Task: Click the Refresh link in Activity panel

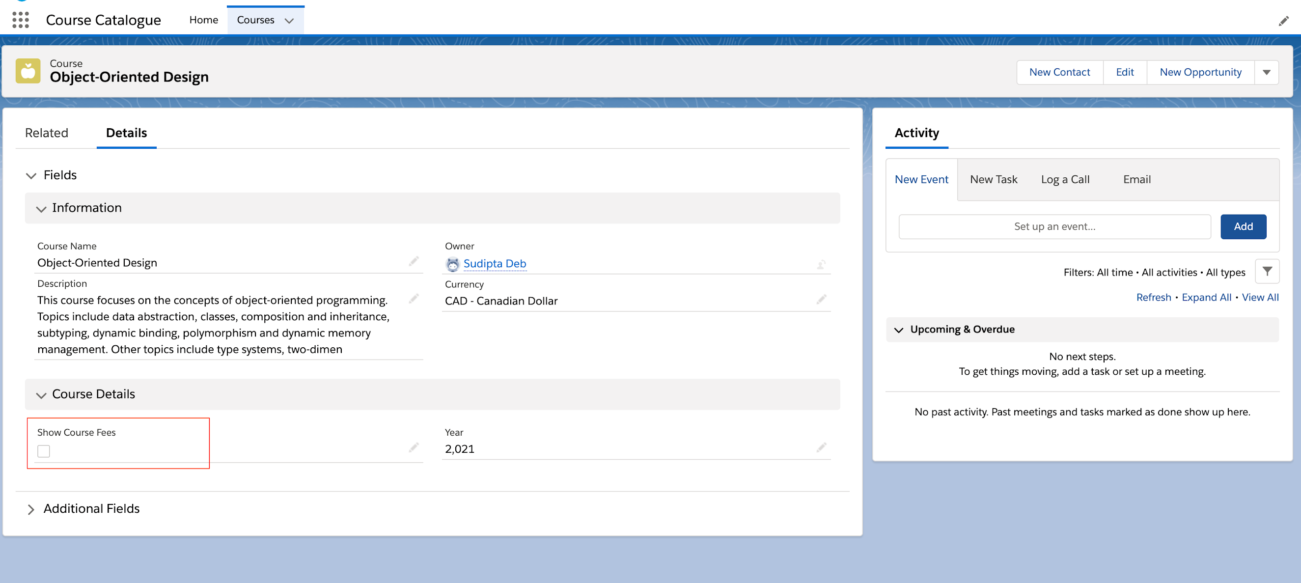Action: click(1154, 297)
